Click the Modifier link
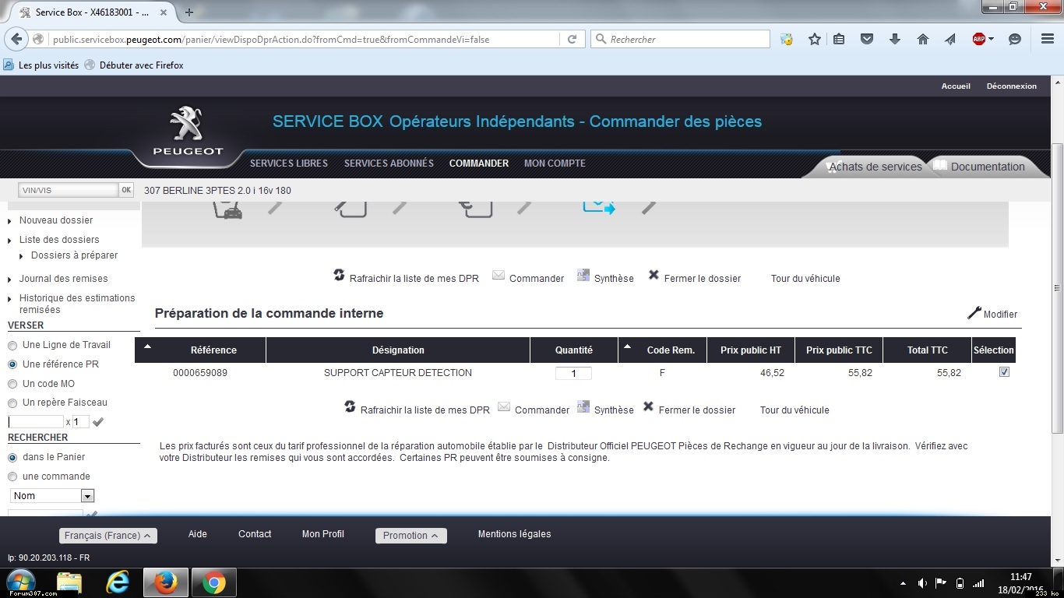This screenshot has width=1064, height=598. tap(1000, 315)
